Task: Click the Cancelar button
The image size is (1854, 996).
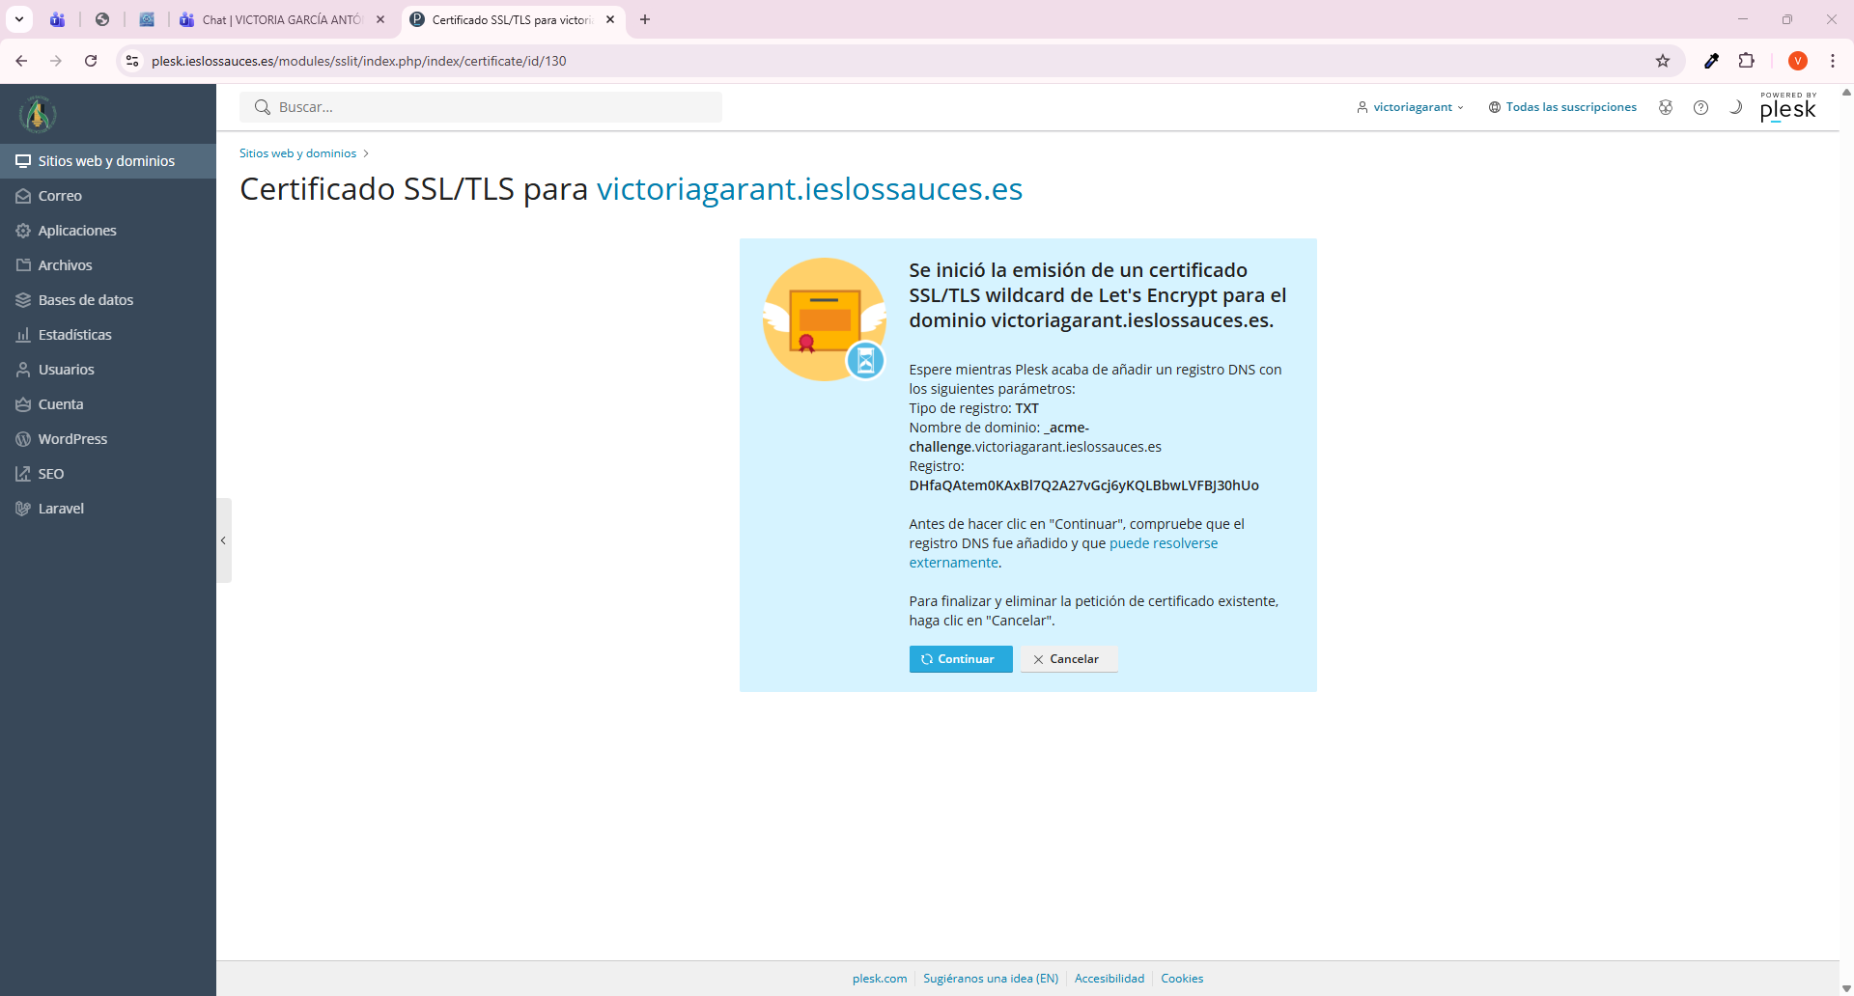Action: [x=1068, y=659]
